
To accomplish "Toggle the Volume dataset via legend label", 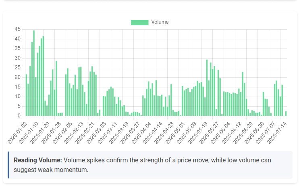I will tap(160, 22).
